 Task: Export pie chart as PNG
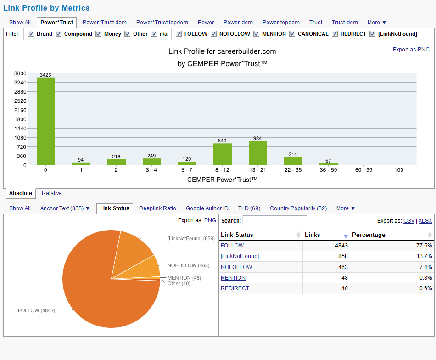(210, 220)
